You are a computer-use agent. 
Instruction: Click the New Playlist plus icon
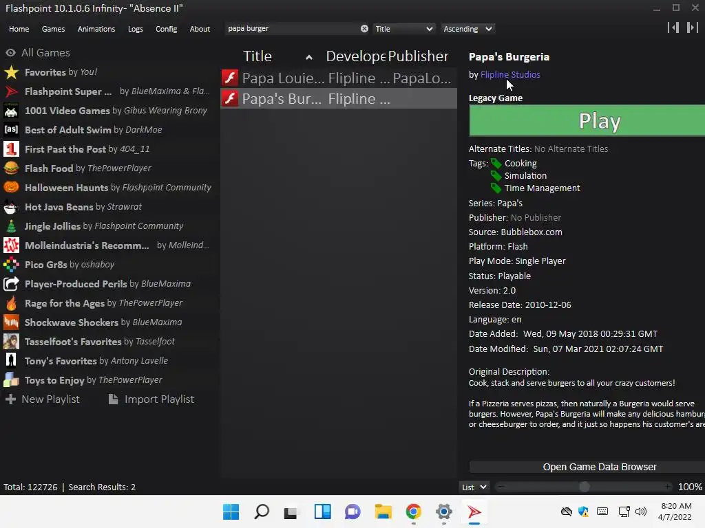(11, 399)
